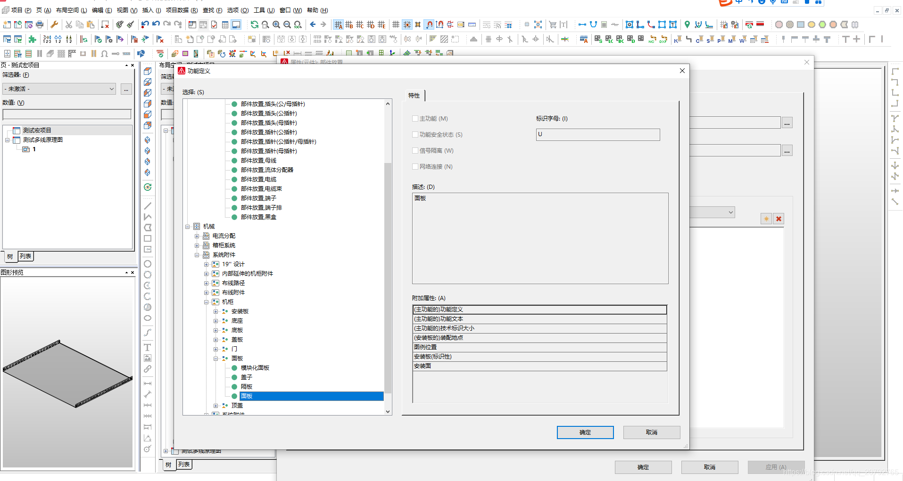Click the wrench settings icon

point(54,24)
